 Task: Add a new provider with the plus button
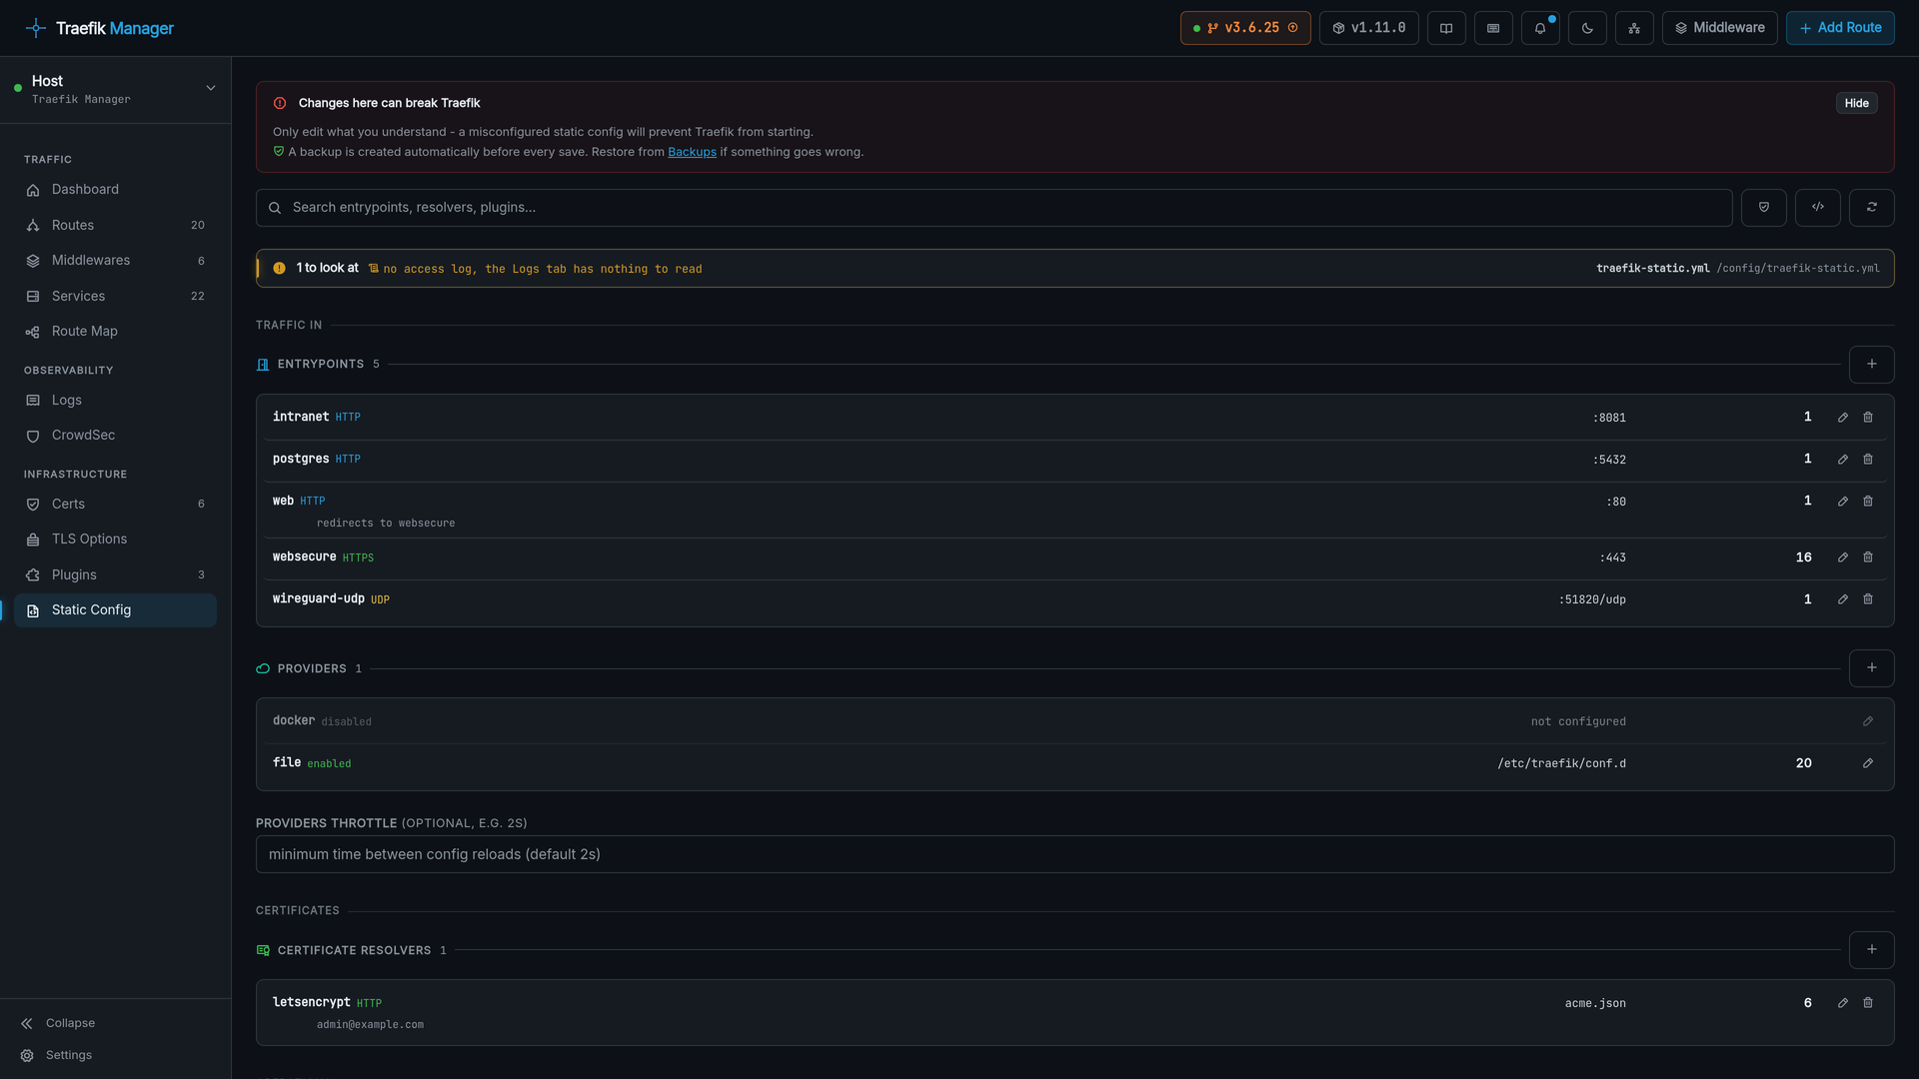click(x=1872, y=668)
